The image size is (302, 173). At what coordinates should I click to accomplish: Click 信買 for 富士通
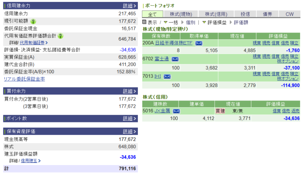pyautogui.click(x=276, y=56)
